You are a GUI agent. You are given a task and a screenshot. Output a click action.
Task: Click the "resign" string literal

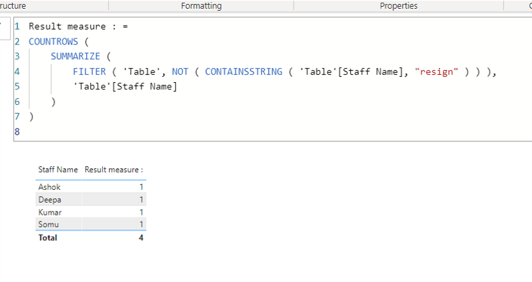coord(436,71)
